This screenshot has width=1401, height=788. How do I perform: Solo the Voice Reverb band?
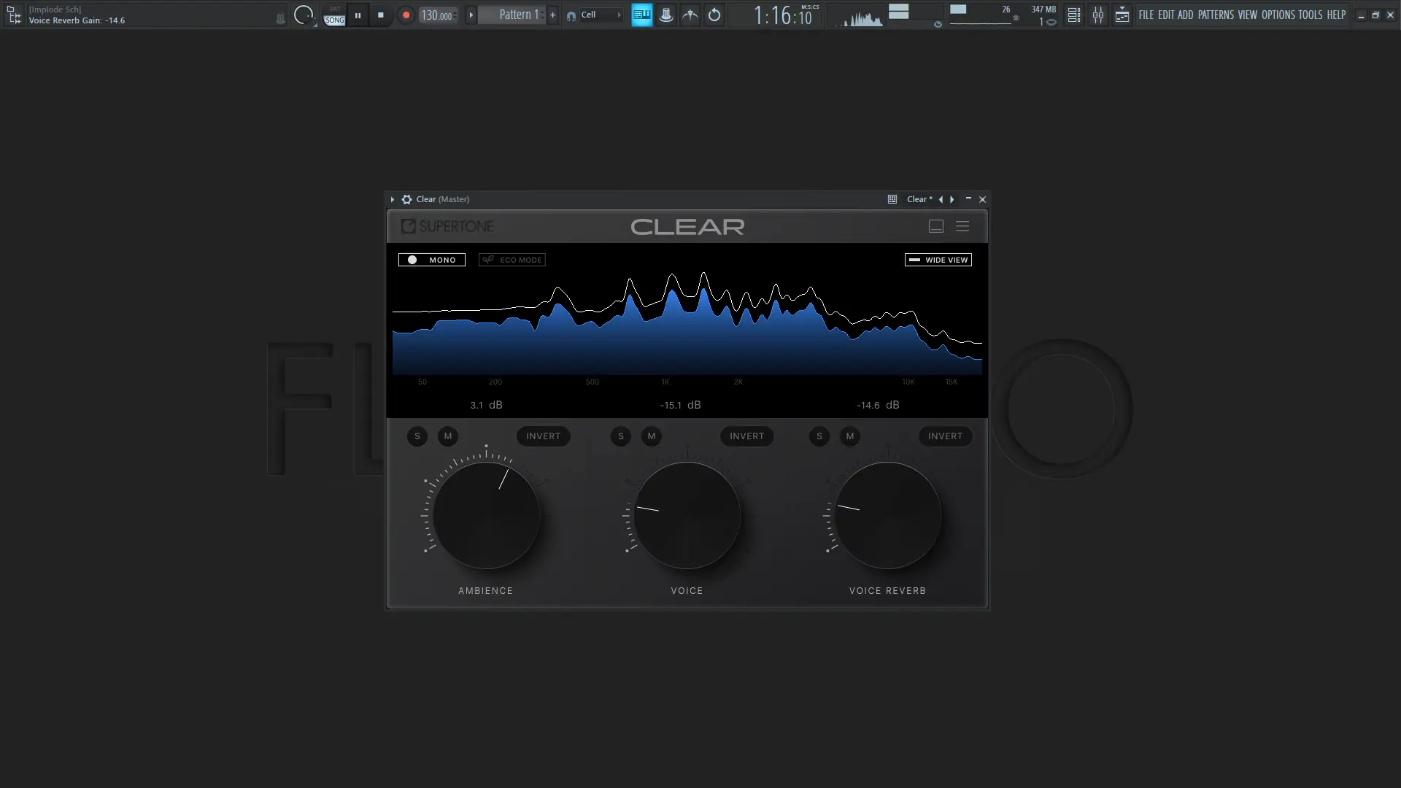tap(819, 436)
